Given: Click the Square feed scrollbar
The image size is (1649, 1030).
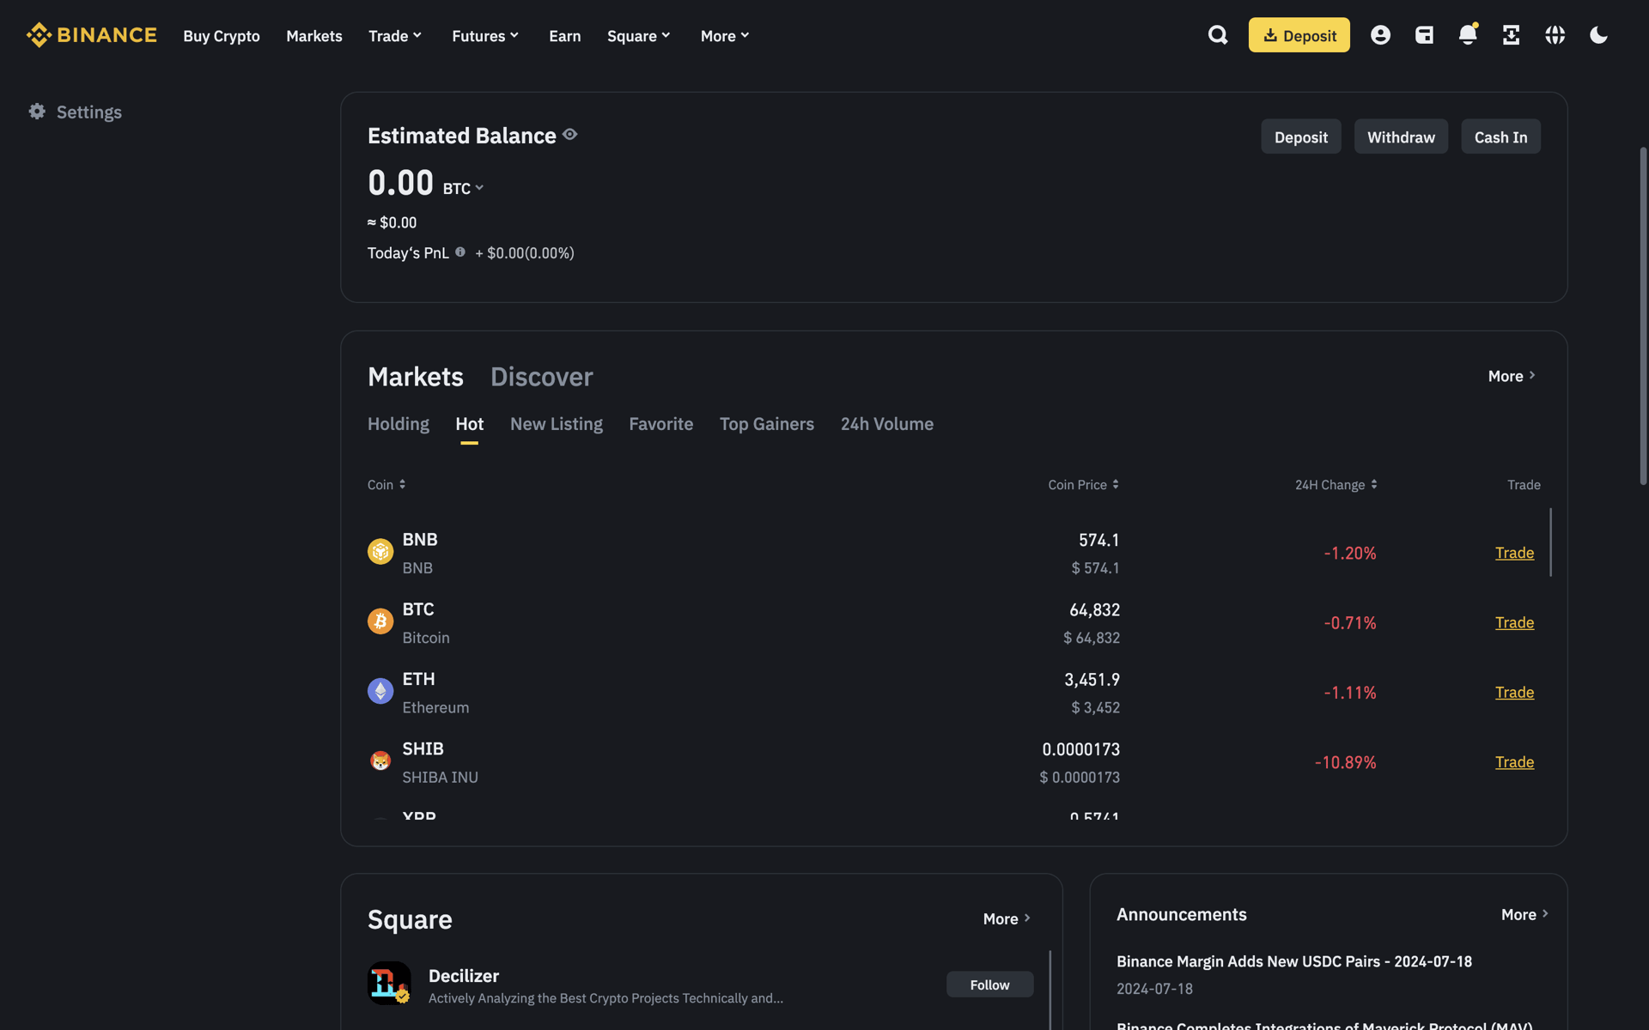Looking at the screenshot, I should [x=1050, y=990].
